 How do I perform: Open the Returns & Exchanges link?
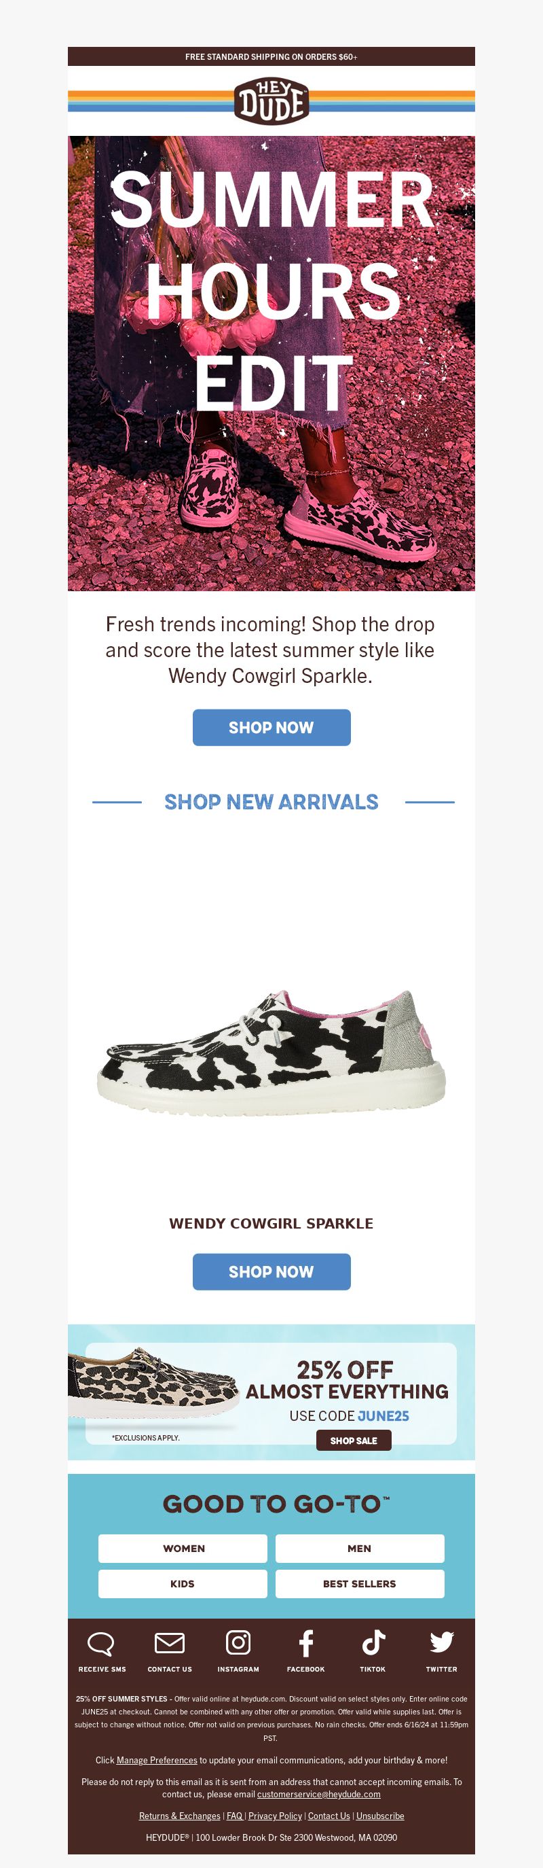(180, 1816)
